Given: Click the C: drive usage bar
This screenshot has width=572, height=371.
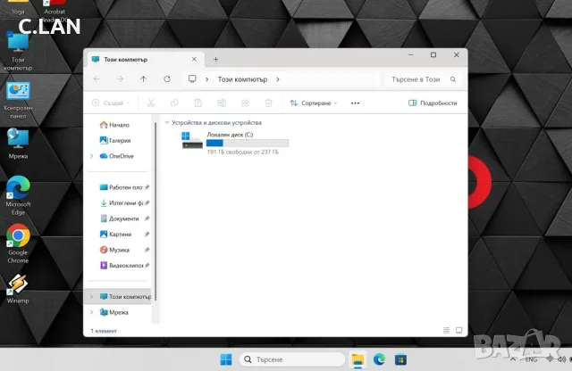Looking at the screenshot, I should pyautogui.click(x=248, y=143).
